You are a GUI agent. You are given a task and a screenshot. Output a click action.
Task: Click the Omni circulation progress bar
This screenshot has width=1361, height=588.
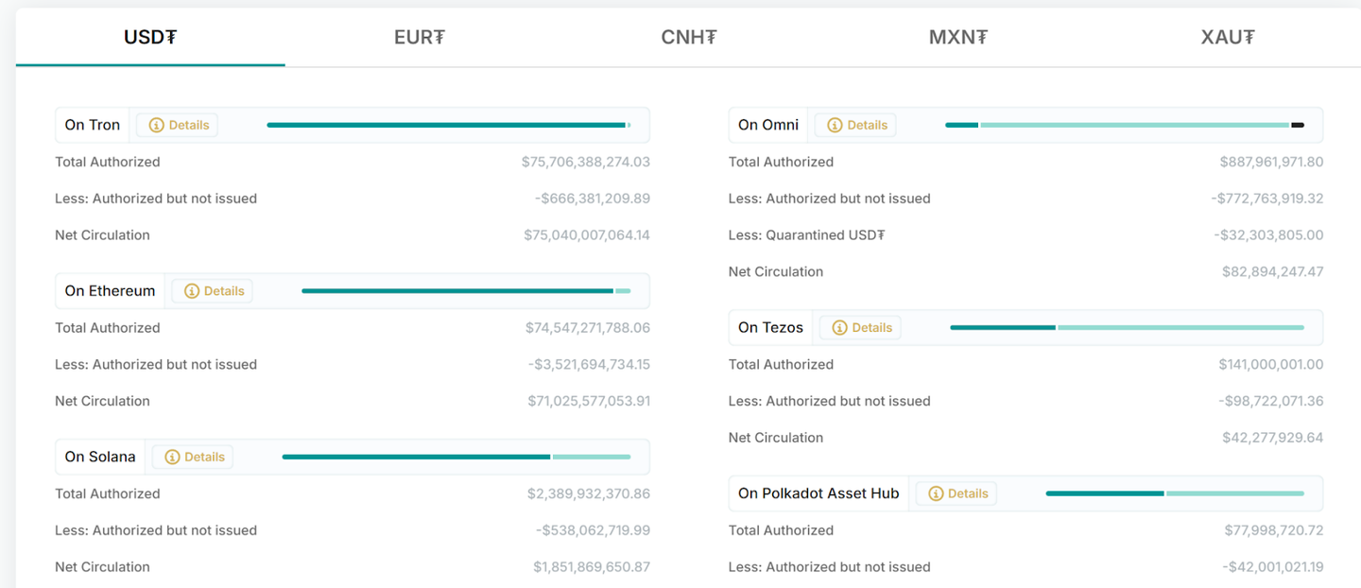click(1124, 125)
